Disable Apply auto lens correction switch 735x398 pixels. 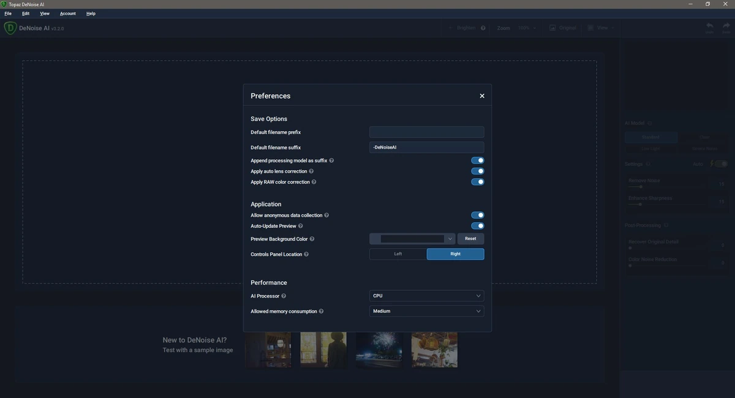[x=478, y=171]
